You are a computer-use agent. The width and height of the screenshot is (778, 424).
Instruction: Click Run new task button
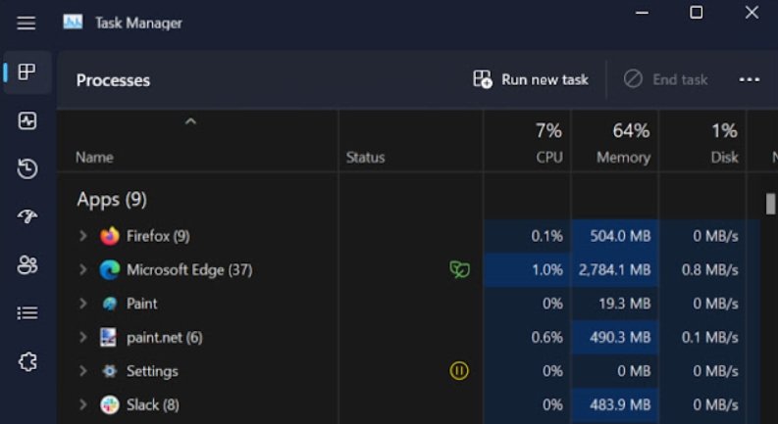[531, 79]
